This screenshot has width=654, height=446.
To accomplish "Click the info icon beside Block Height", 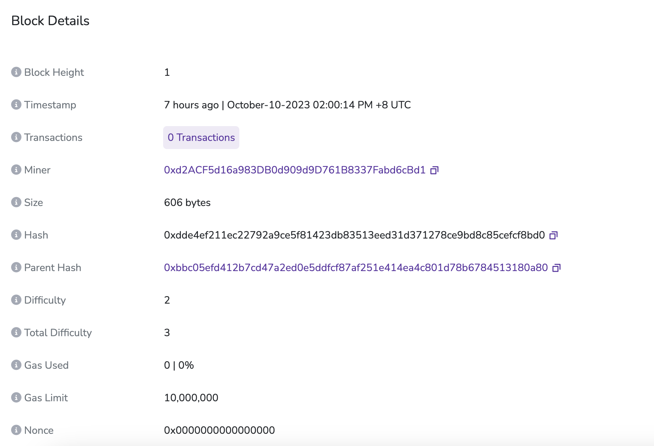I will tap(16, 72).
